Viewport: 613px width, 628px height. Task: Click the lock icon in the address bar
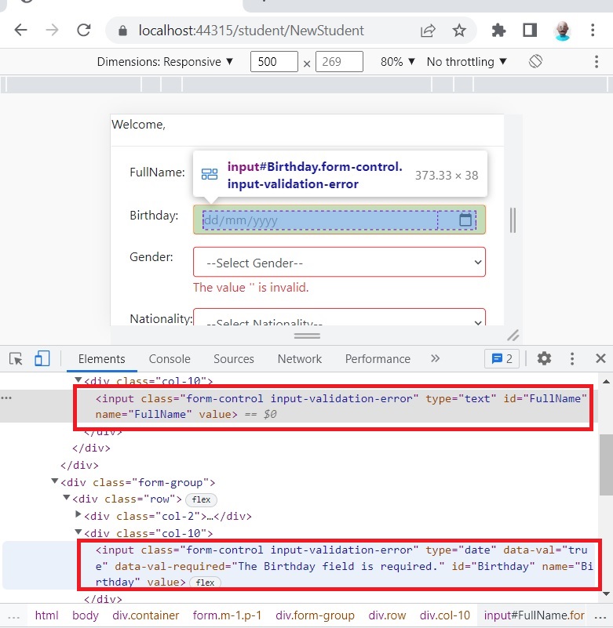122,31
